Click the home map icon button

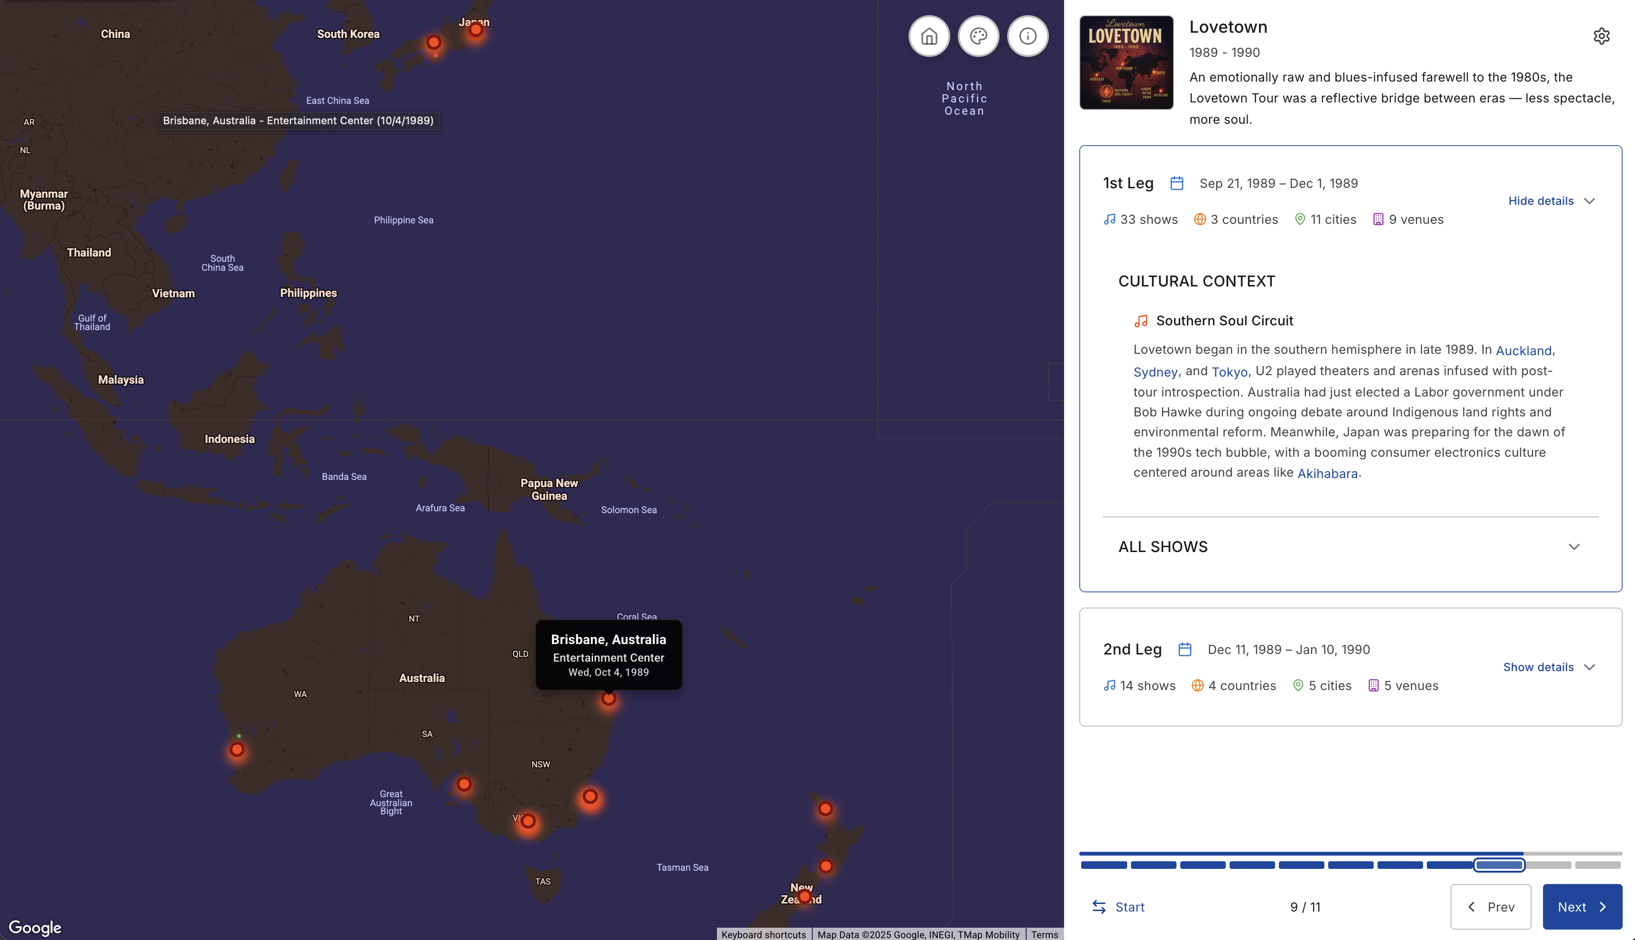(929, 36)
